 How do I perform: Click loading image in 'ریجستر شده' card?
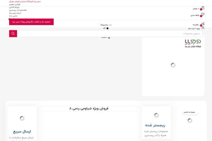(x=157, y=115)
